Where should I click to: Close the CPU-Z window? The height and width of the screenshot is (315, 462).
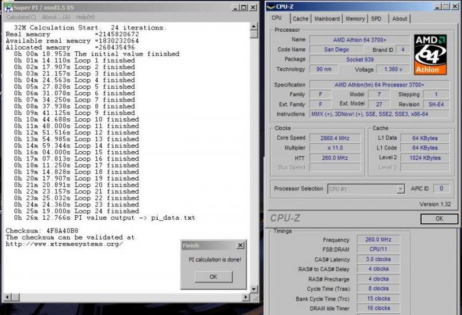[x=455, y=6]
